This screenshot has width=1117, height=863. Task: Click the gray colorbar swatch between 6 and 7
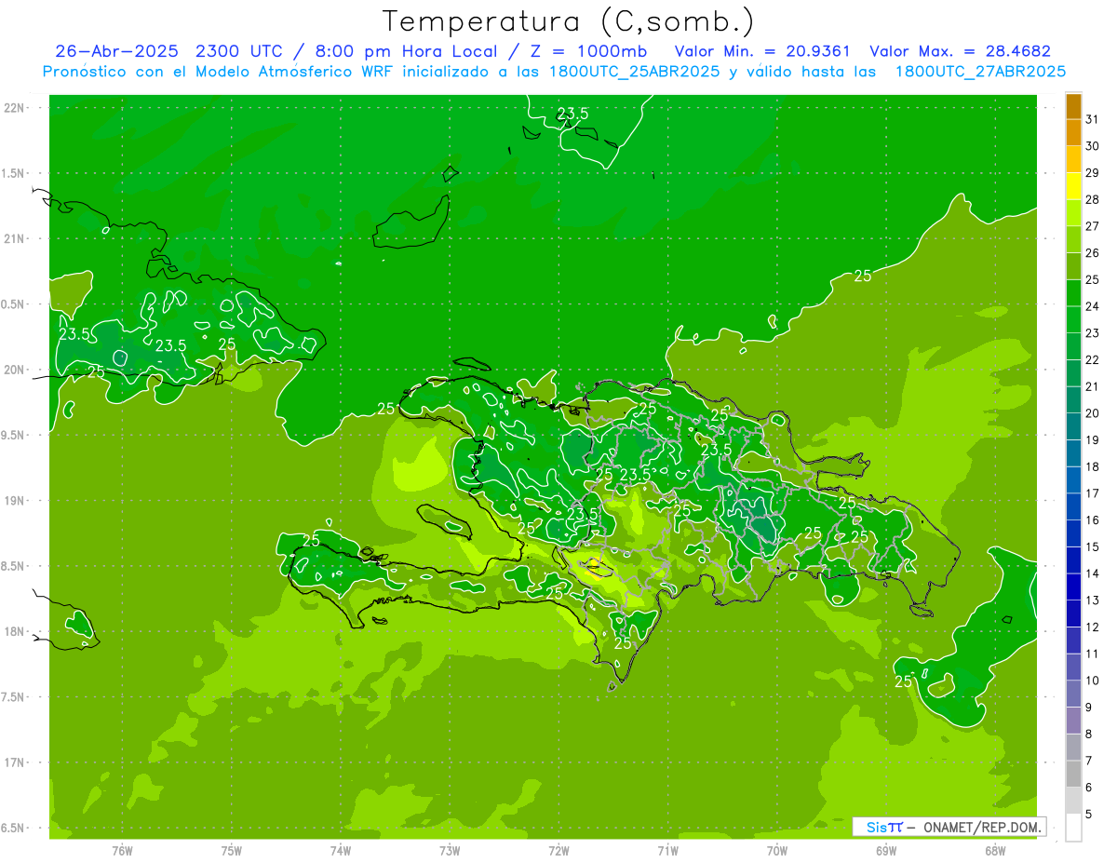[1073, 774]
